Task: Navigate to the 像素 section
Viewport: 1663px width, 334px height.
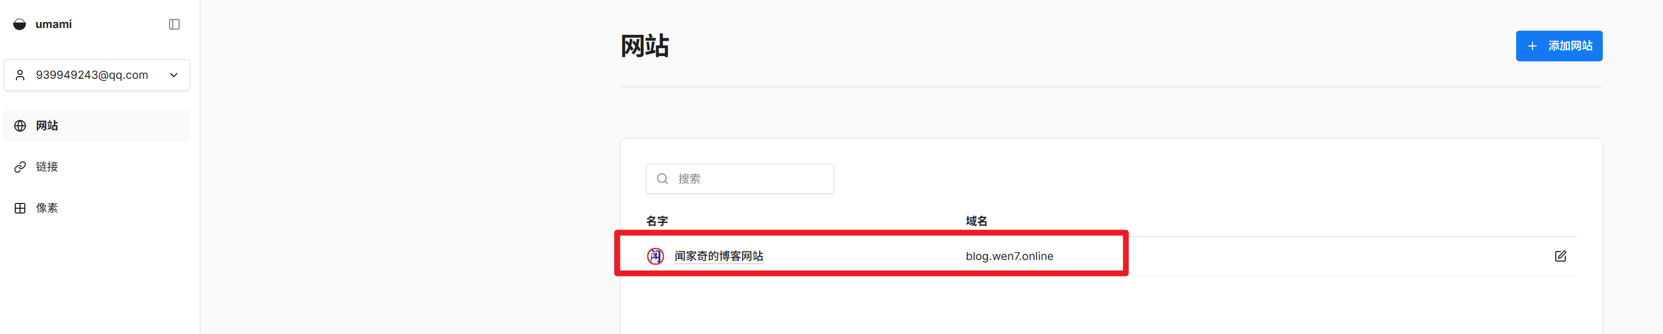Action: pos(47,208)
